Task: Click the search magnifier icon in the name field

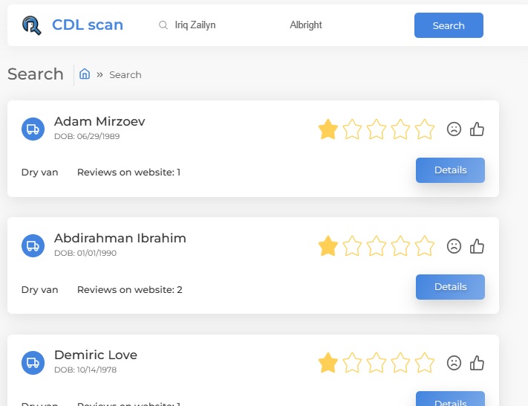Action: (x=163, y=25)
